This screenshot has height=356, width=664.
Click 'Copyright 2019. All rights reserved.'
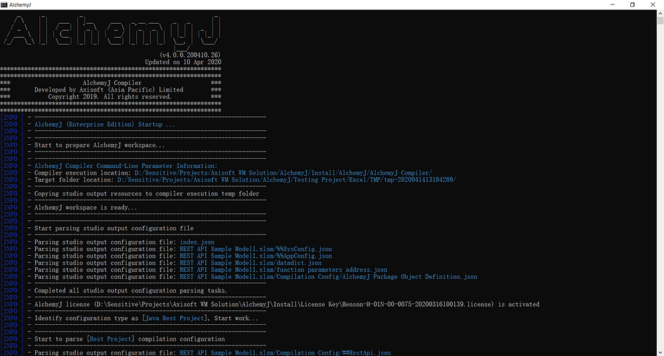[110, 96]
